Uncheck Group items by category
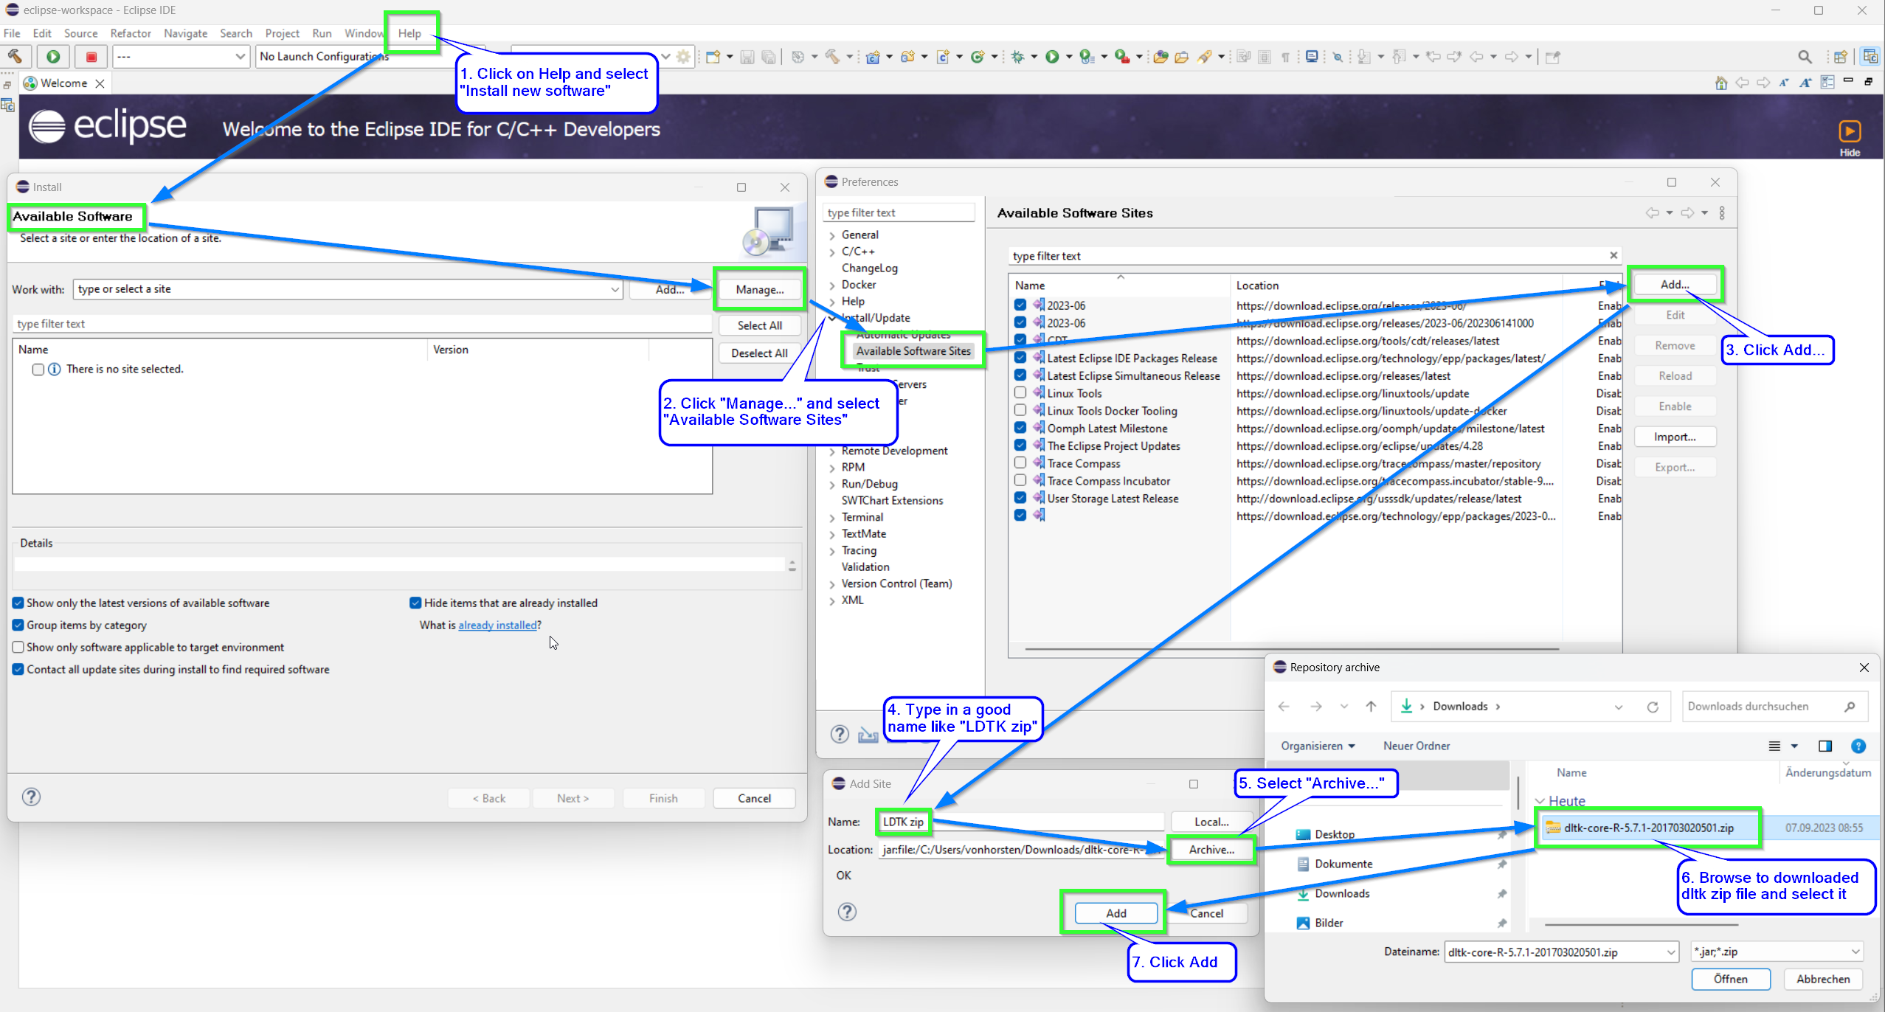 (x=18, y=625)
